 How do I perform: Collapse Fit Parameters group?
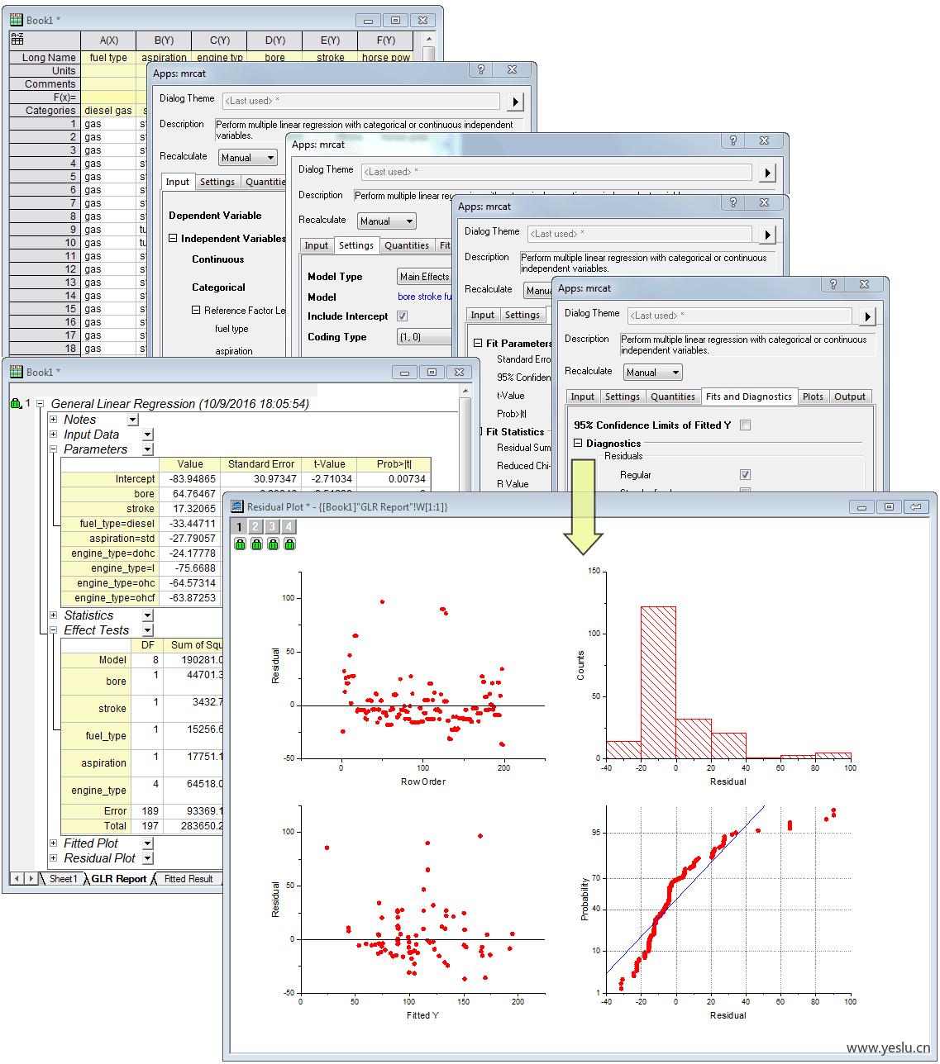478,343
